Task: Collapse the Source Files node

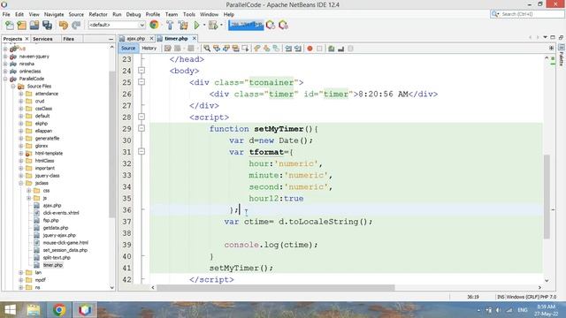Action: pyautogui.click(x=13, y=87)
